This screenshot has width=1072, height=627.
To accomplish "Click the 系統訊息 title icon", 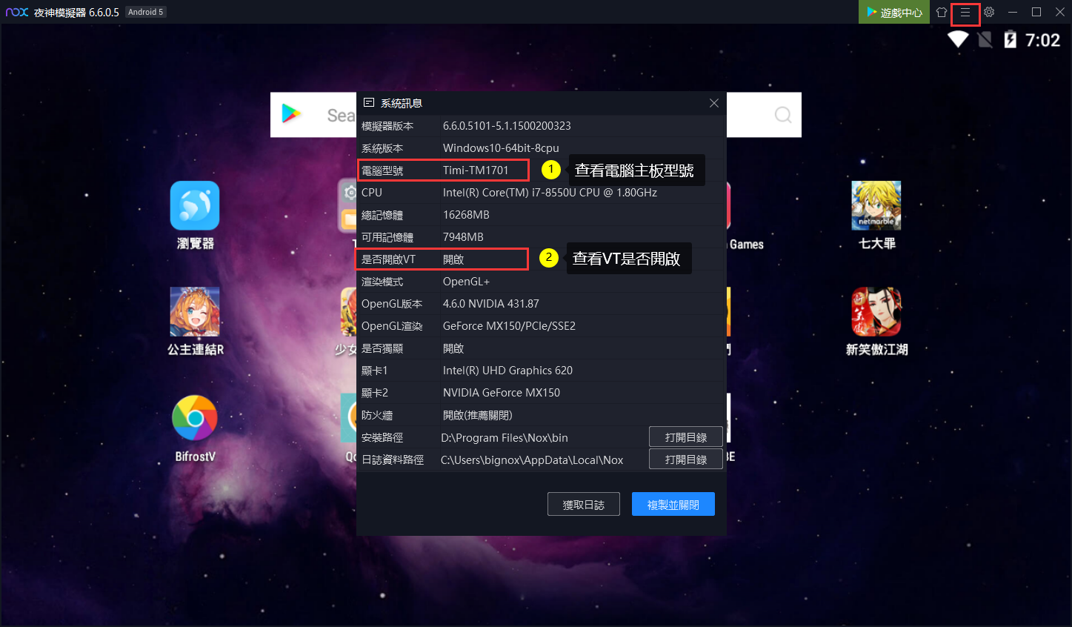I will (369, 103).
